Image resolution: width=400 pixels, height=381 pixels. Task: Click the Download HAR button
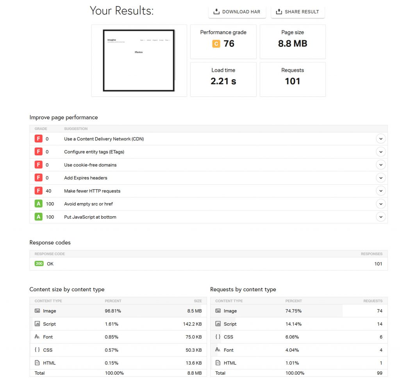[237, 12]
